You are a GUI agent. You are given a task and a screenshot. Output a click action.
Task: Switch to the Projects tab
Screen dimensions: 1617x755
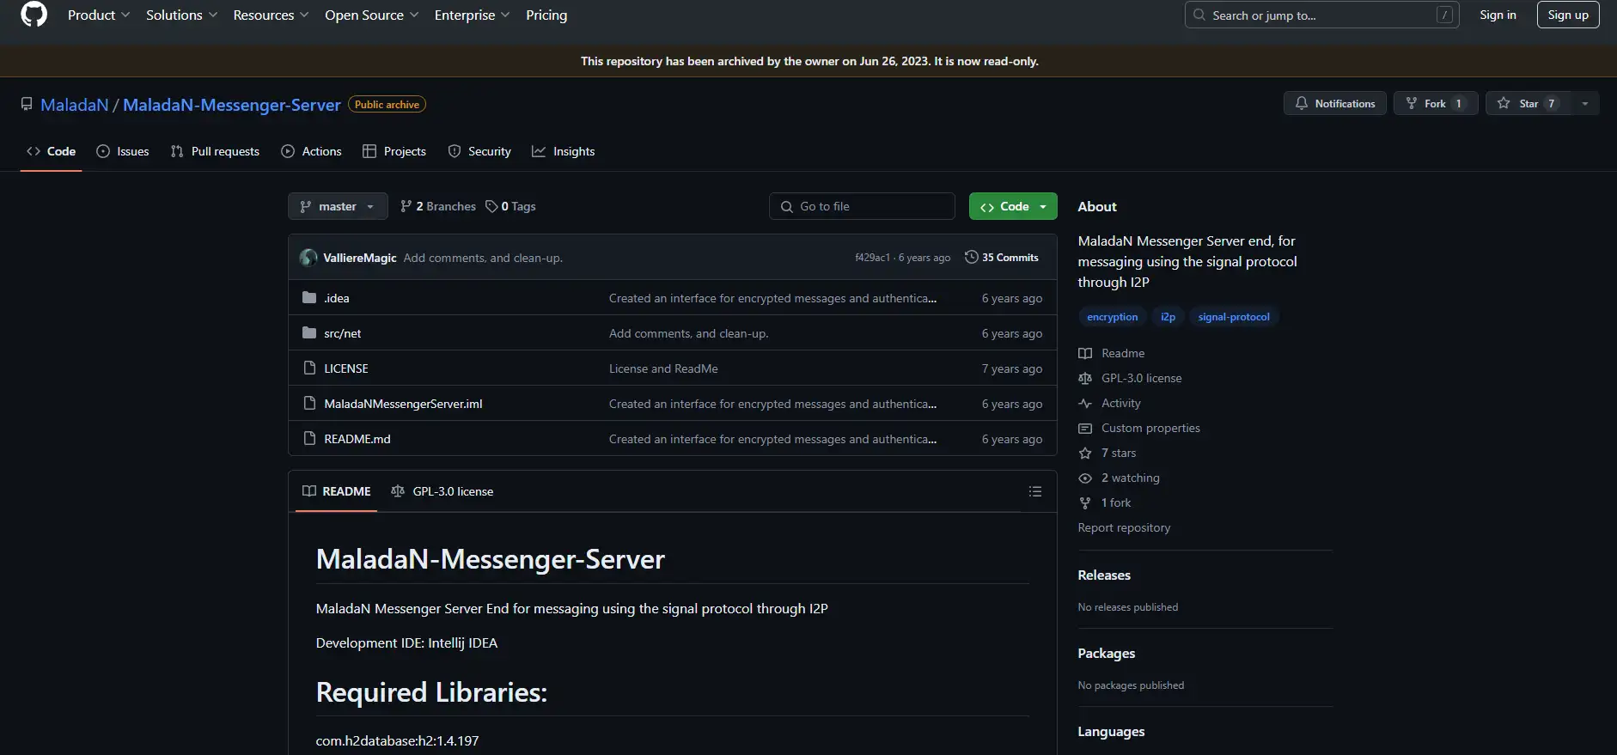[x=394, y=151]
